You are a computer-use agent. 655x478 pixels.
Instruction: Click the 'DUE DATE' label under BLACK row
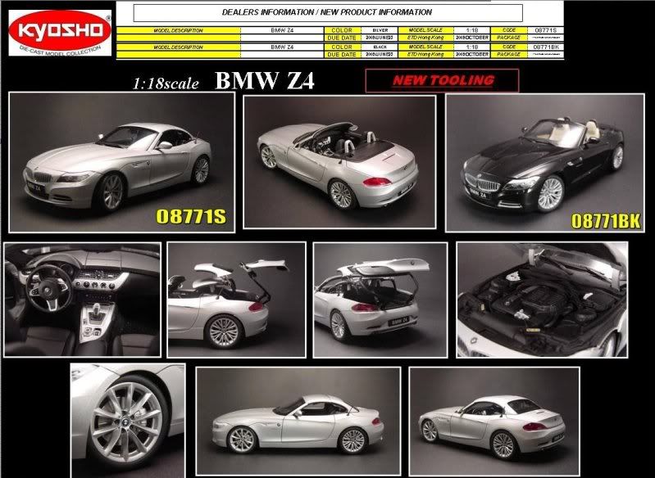tap(342, 54)
